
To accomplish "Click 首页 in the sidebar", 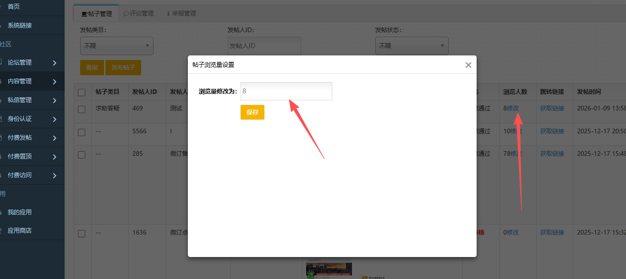I will click(x=14, y=6).
